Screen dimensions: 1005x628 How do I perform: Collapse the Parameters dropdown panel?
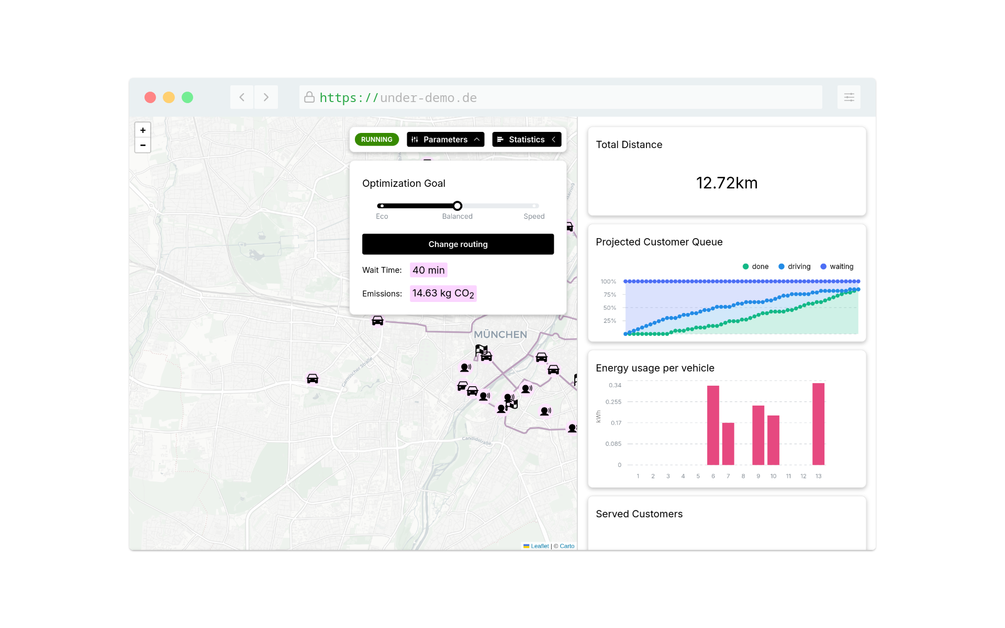(445, 139)
